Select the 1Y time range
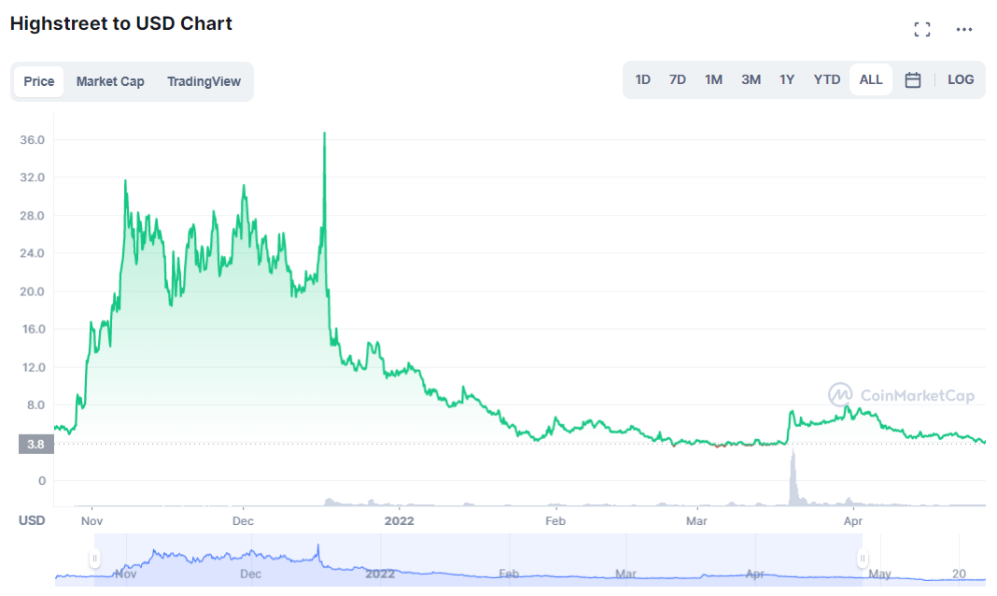 pyautogui.click(x=787, y=79)
